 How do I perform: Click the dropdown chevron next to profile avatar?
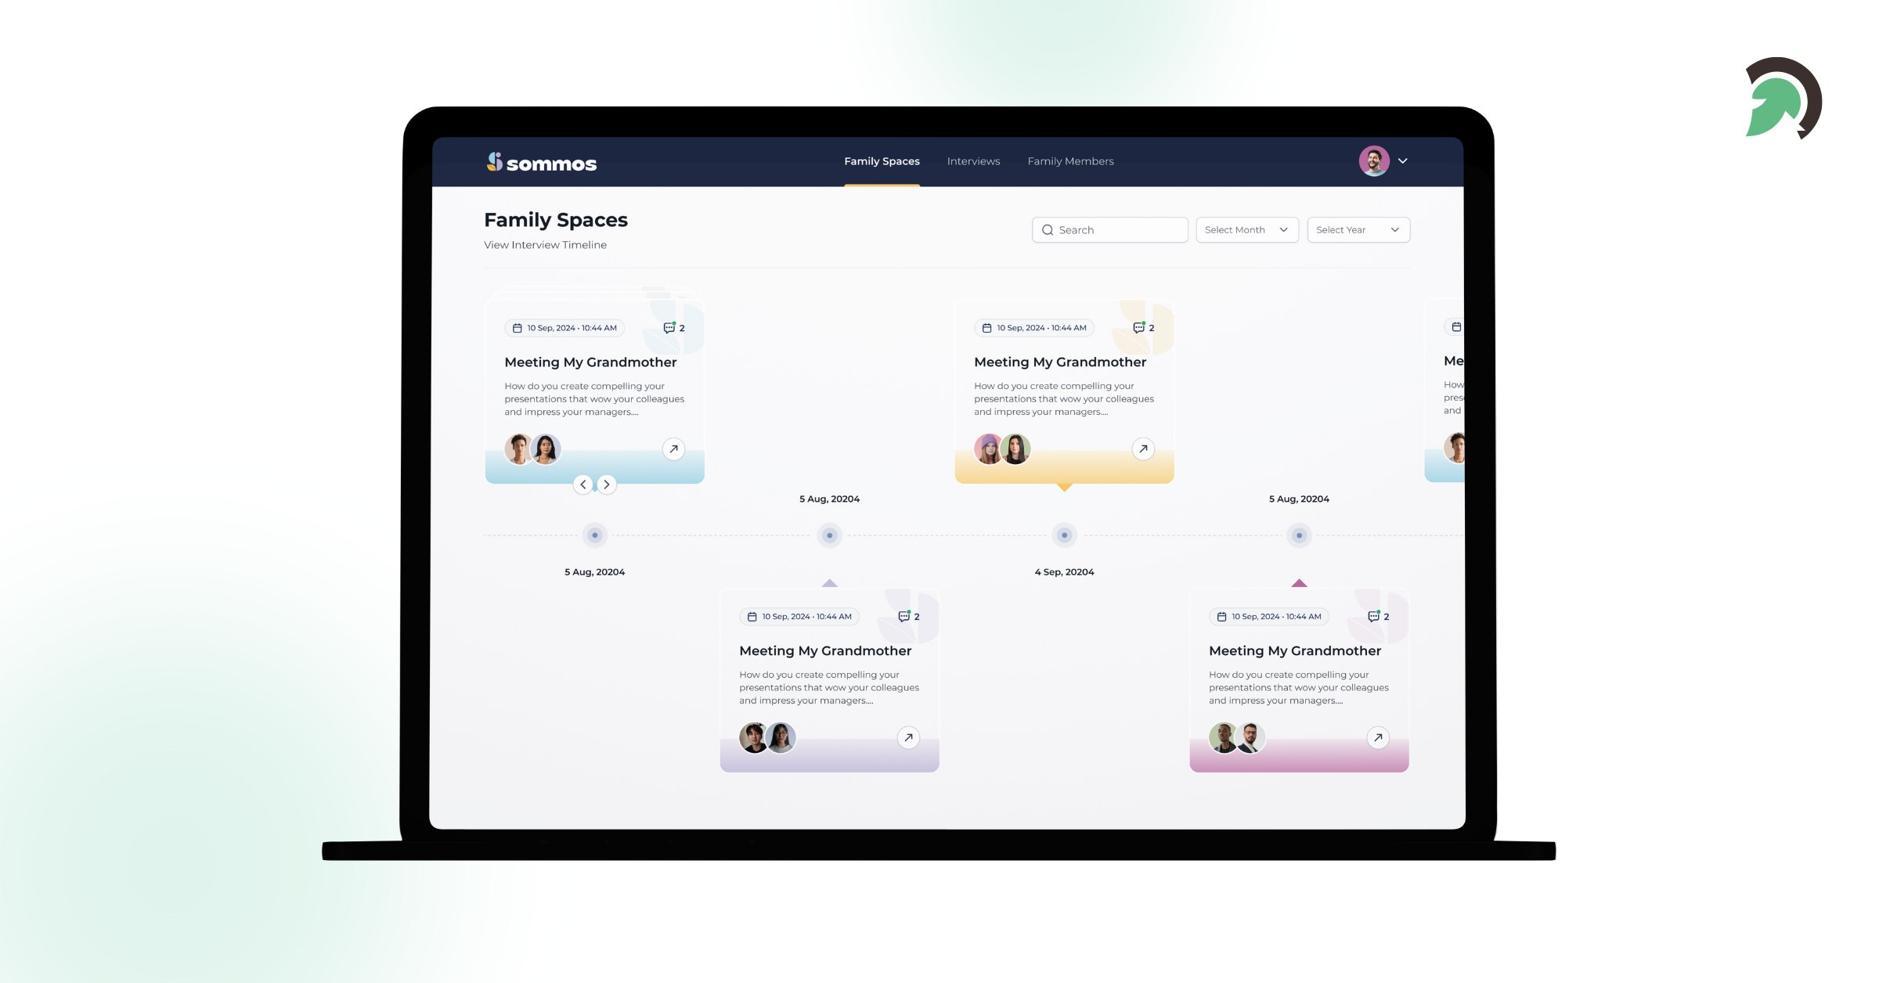1403,160
